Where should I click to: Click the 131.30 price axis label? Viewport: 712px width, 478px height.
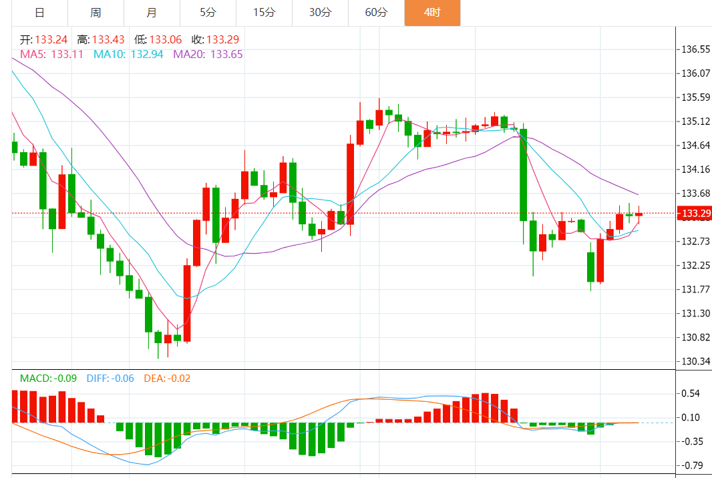[696, 314]
